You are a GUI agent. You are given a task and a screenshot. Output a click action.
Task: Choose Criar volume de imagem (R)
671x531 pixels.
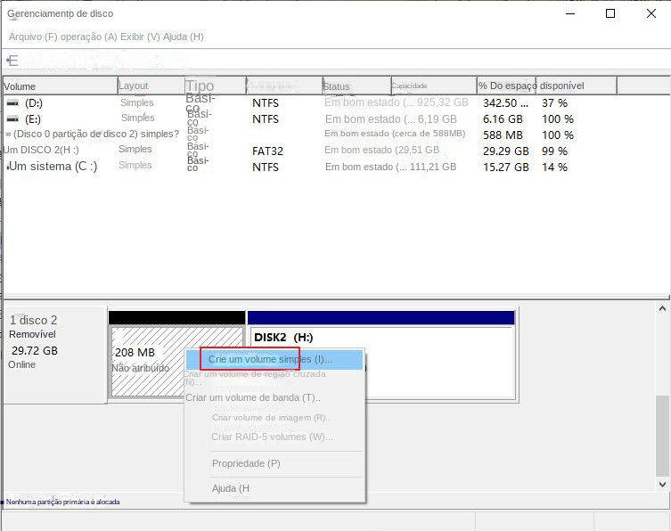pos(271,418)
